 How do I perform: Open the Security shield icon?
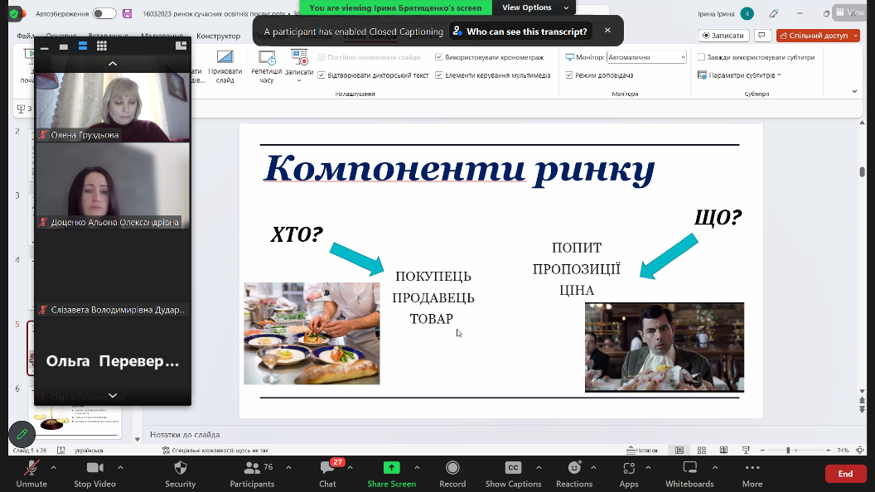pos(180,468)
